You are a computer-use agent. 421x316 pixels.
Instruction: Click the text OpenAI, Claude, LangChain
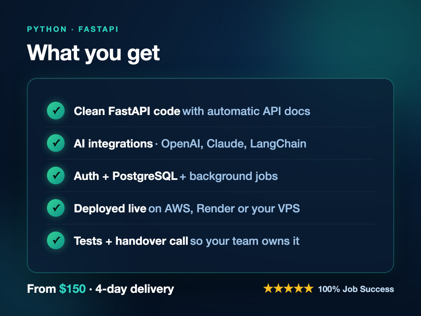(x=234, y=144)
